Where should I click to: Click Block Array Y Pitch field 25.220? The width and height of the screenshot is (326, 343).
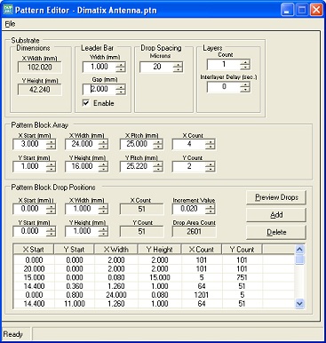[x=137, y=166]
